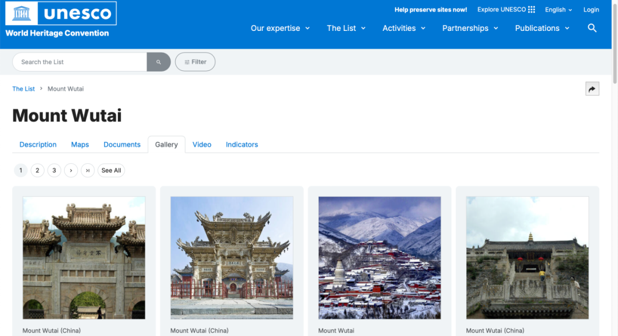Screen dimensions: 618x336
Task: Switch to the Description tab
Action: pyautogui.click(x=38, y=144)
